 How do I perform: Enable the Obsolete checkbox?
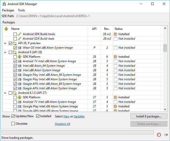click(13, 124)
